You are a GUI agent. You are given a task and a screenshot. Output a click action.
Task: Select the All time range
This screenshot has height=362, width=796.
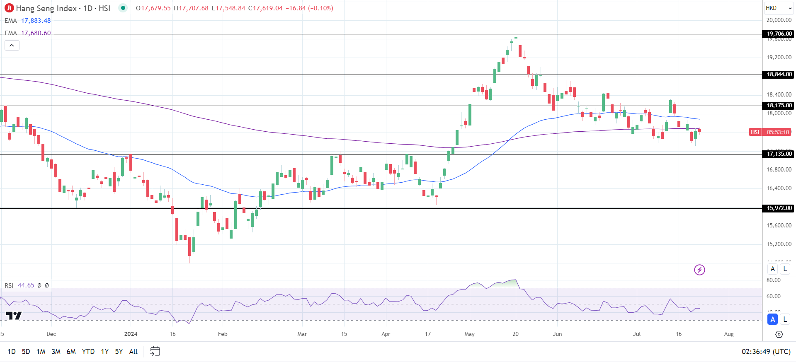click(x=133, y=352)
